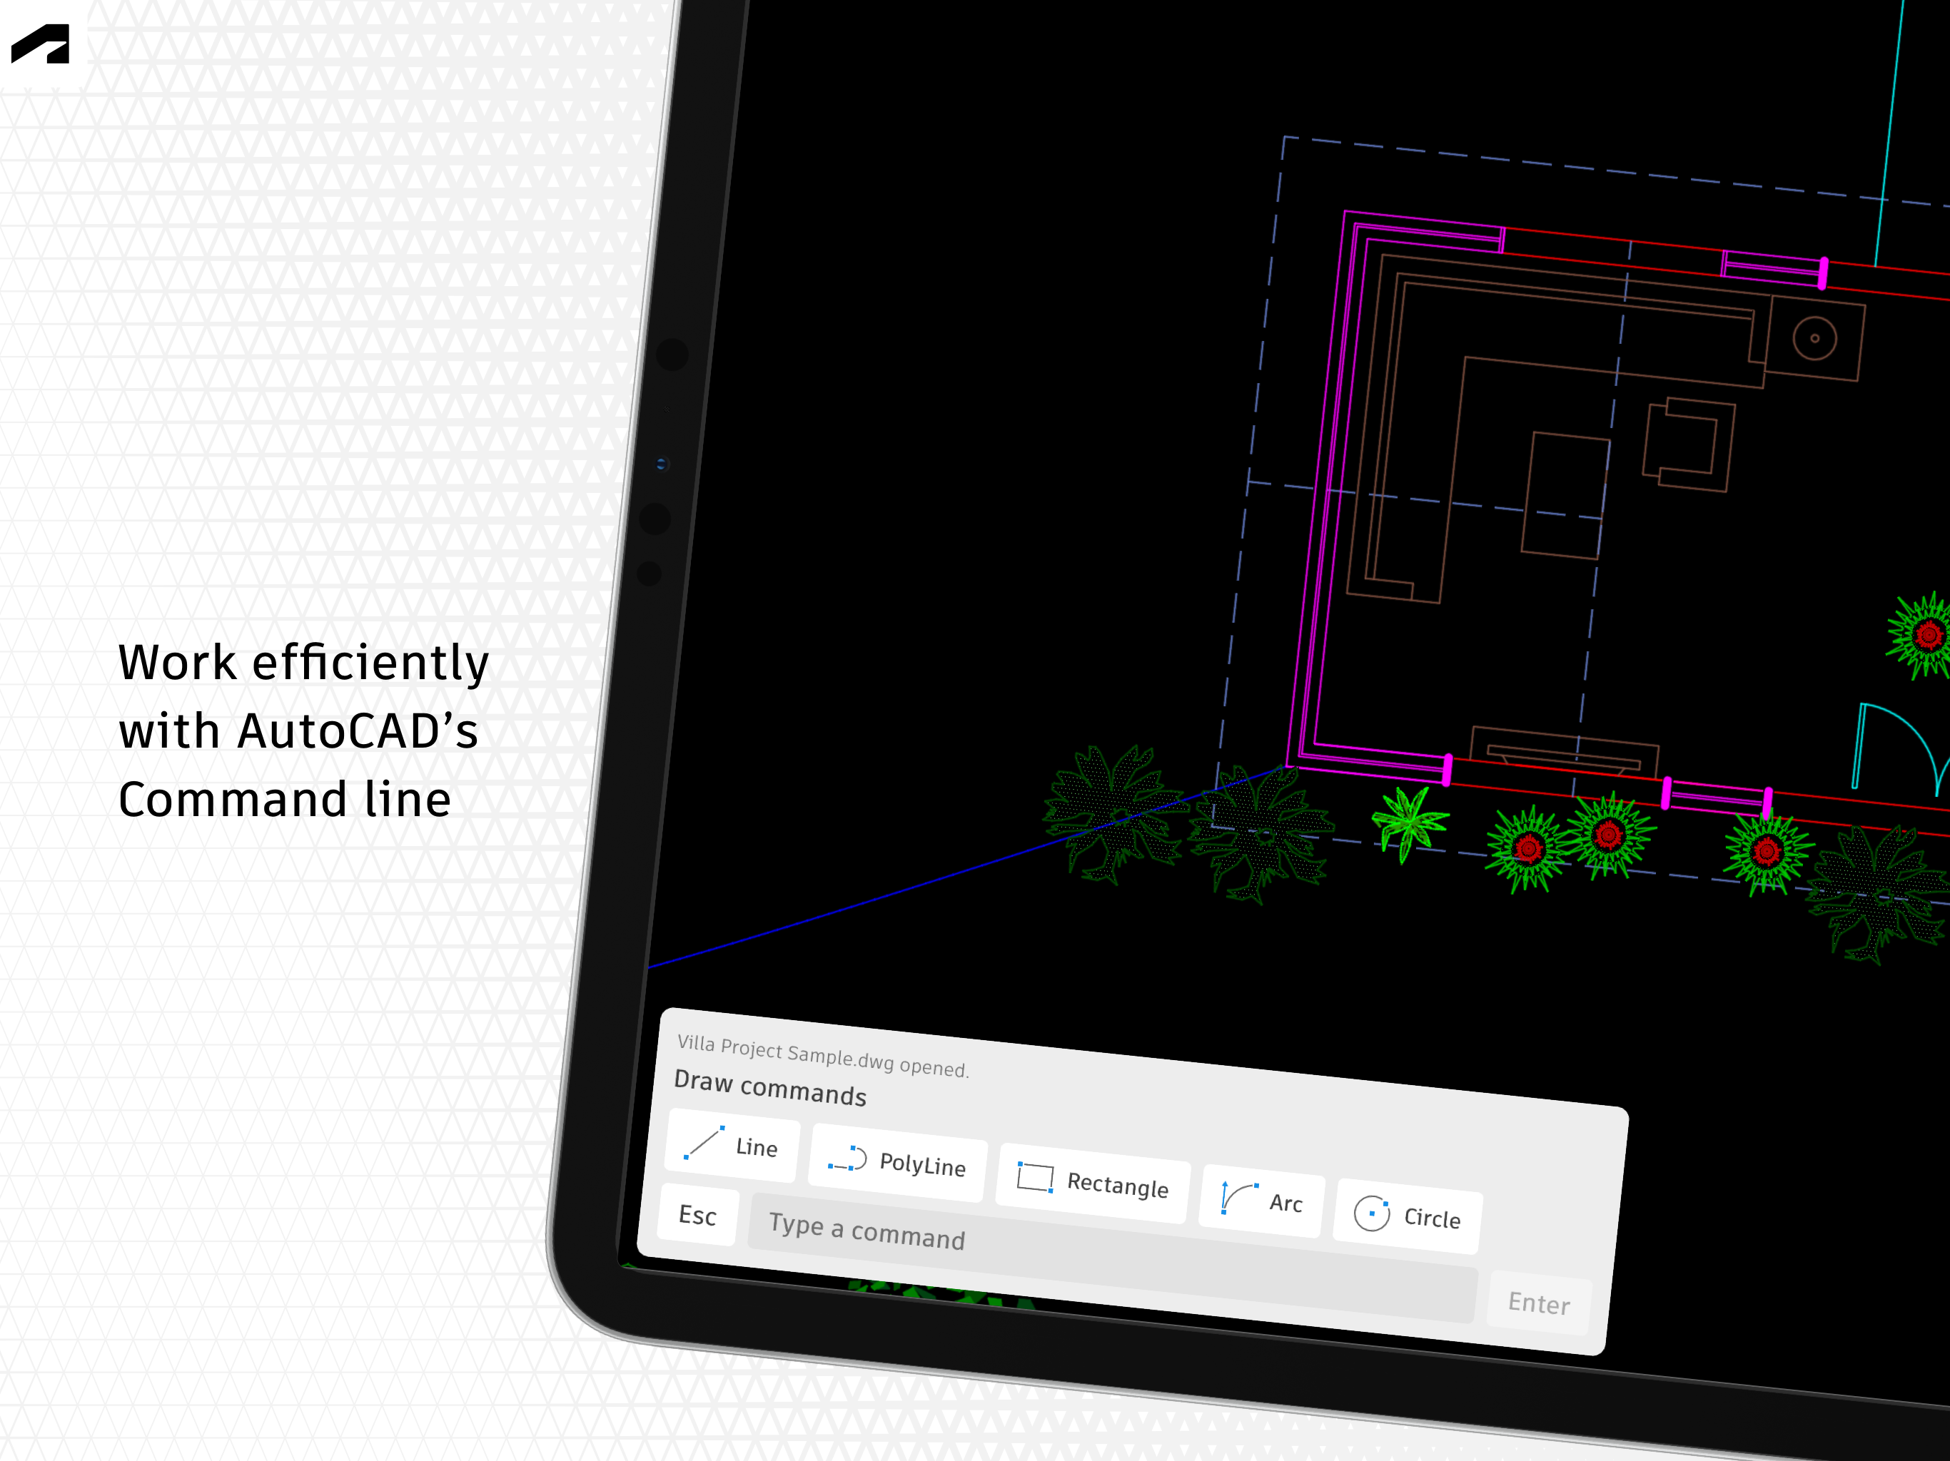
Task: Click the AutoCAD mobile app logo
Action: pos(43,43)
